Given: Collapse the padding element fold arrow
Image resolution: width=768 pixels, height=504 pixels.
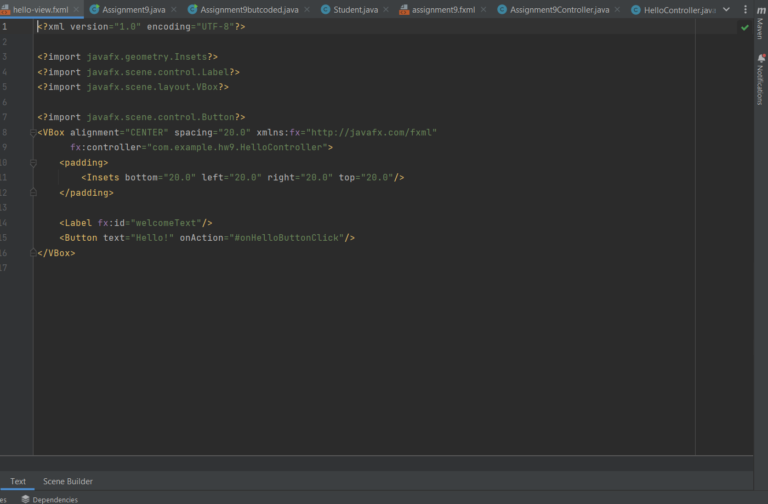Looking at the screenshot, I should 33,162.
